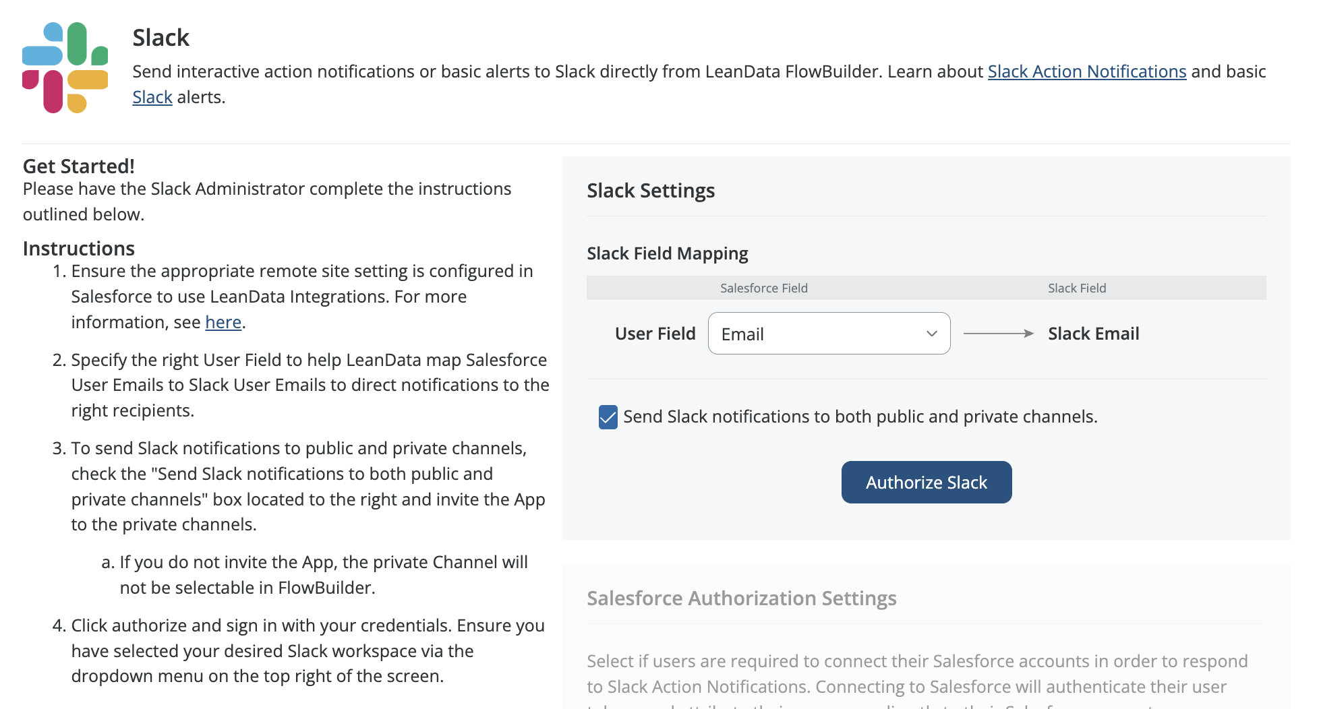
Task: Click the Slack page title
Action: pyautogui.click(x=161, y=38)
